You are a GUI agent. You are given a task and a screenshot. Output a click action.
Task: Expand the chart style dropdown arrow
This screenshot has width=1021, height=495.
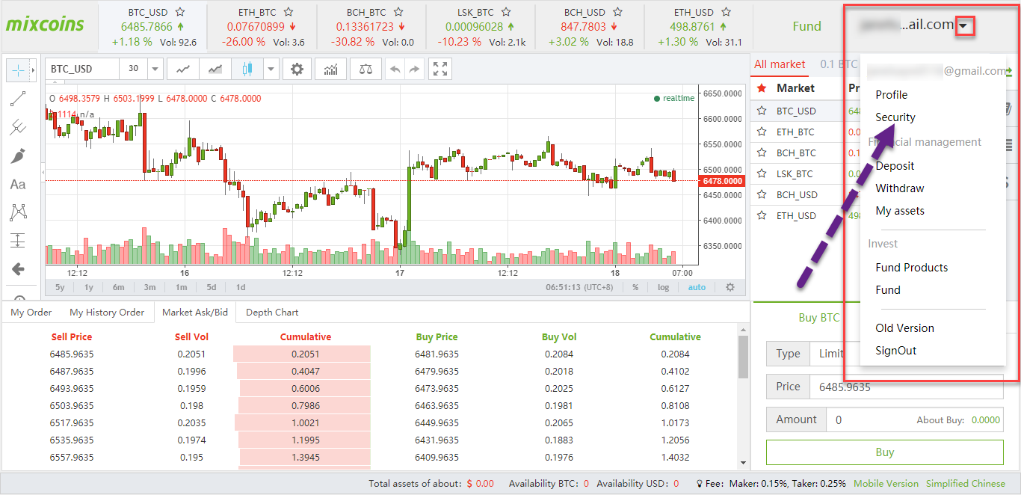271,70
